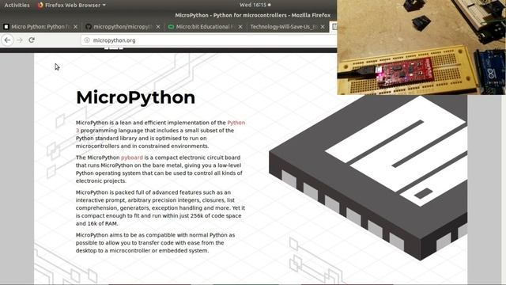Screen dimensions: 506x285
Task: Follow the Python 3 link
Action: point(236,123)
